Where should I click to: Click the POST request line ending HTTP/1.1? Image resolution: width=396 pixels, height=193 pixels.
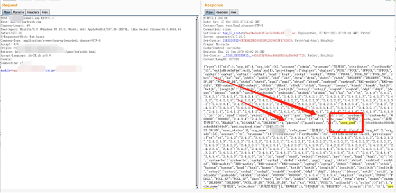coord(27,18)
